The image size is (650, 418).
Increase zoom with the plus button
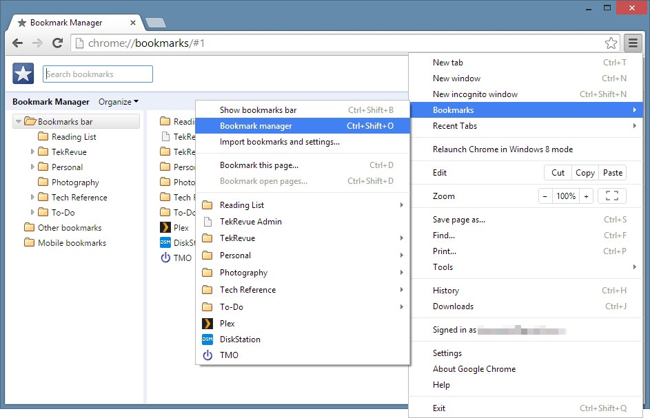coord(587,196)
